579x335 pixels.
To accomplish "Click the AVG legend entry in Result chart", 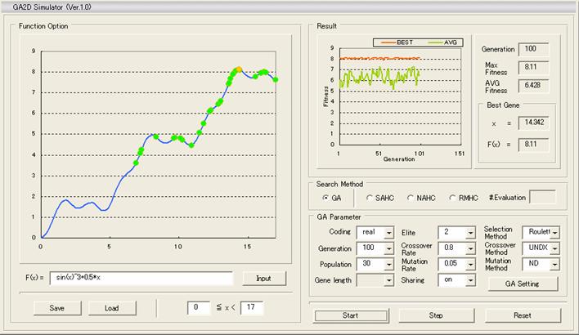I will [x=442, y=42].
